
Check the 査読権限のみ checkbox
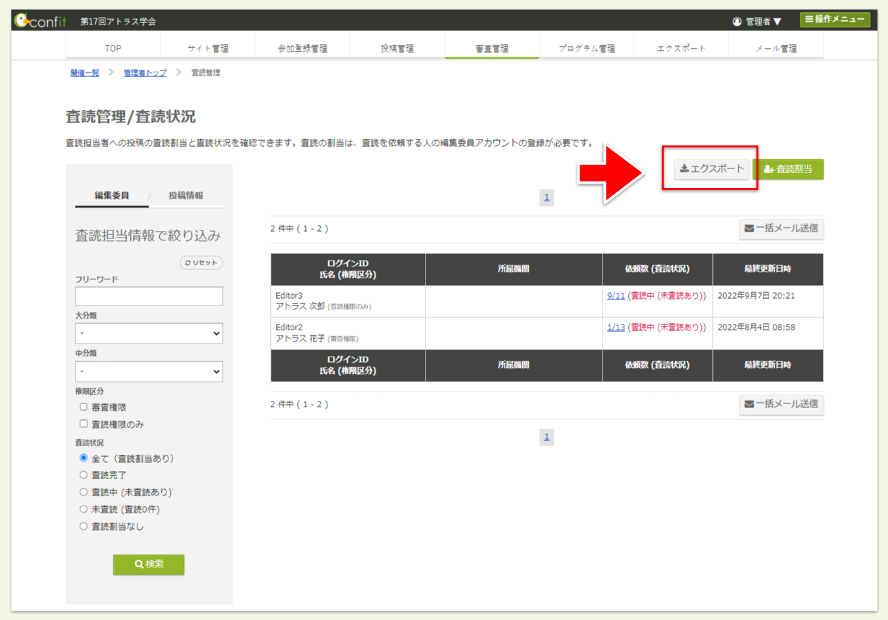(x=84, y=424)
